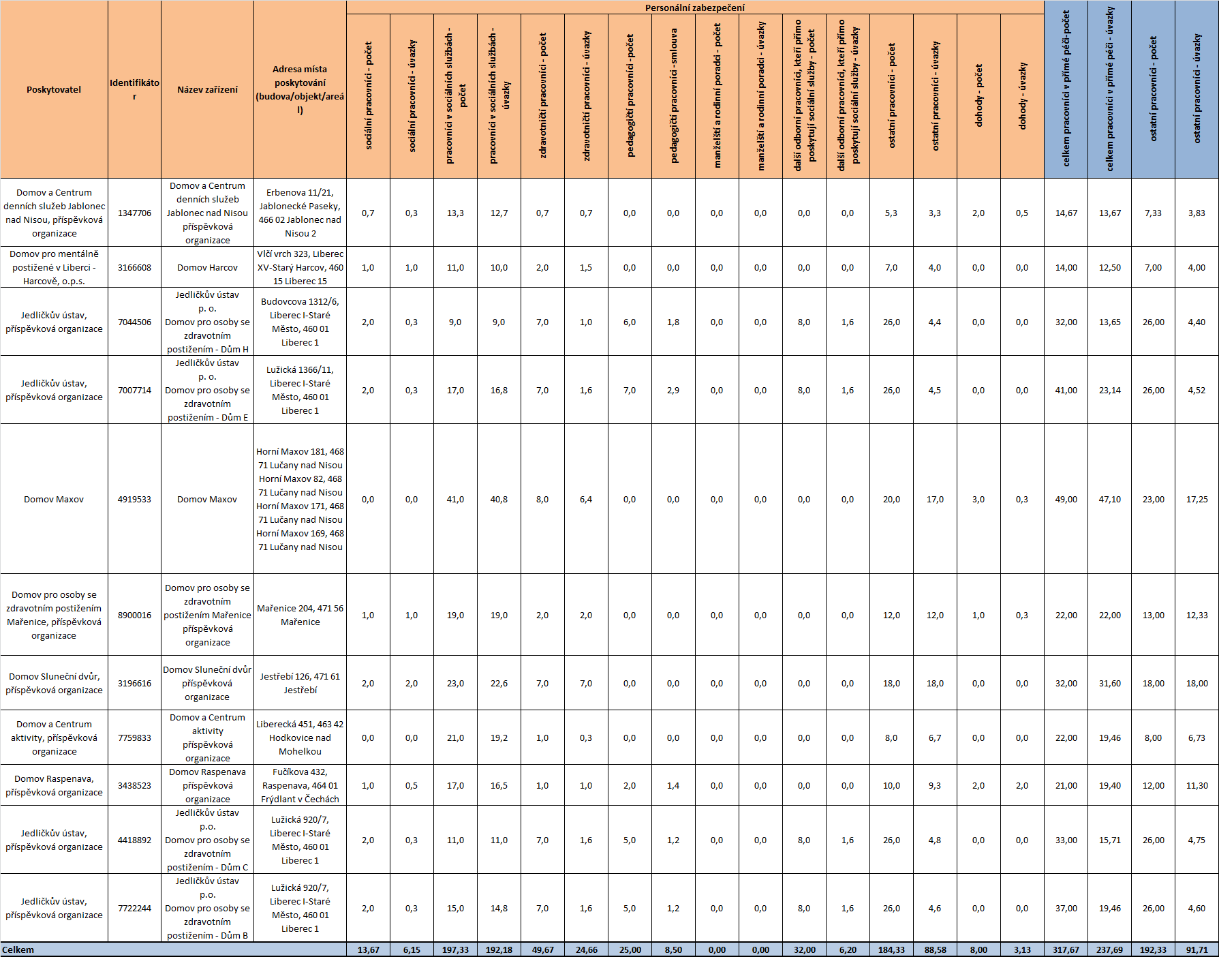
Task: Click celkem pracovníci v přímé péči-počet header
Action: click(1066, 89)
